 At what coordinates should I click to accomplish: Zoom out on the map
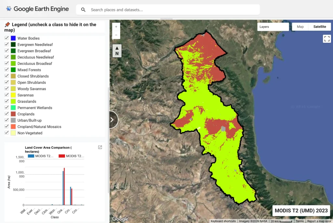tap(116, 35)
